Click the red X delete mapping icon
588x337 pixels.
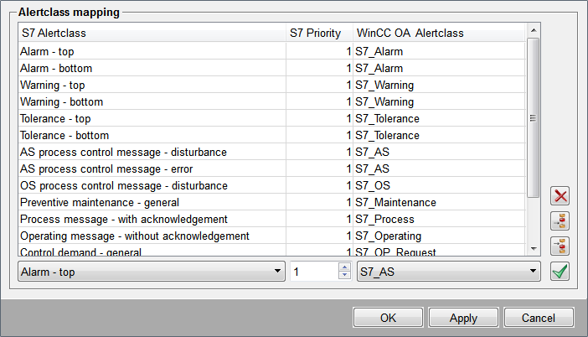click(560, 196)
